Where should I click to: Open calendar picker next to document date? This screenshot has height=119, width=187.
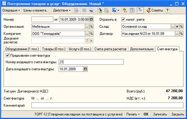pos(91,19)
